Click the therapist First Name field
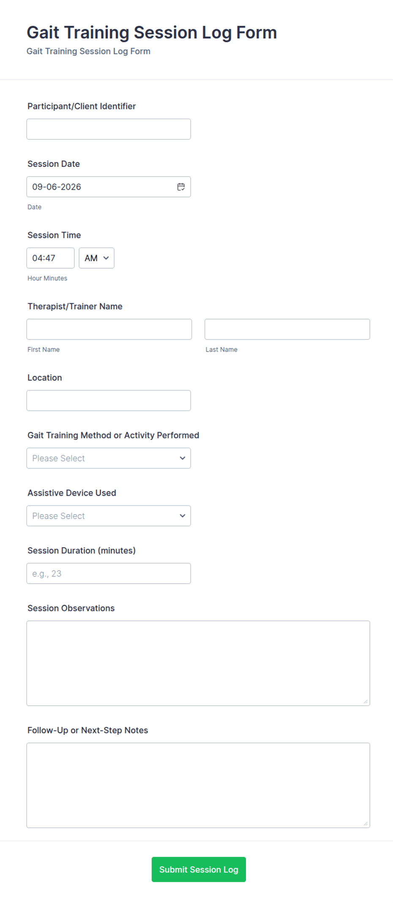 coord(109,329)
